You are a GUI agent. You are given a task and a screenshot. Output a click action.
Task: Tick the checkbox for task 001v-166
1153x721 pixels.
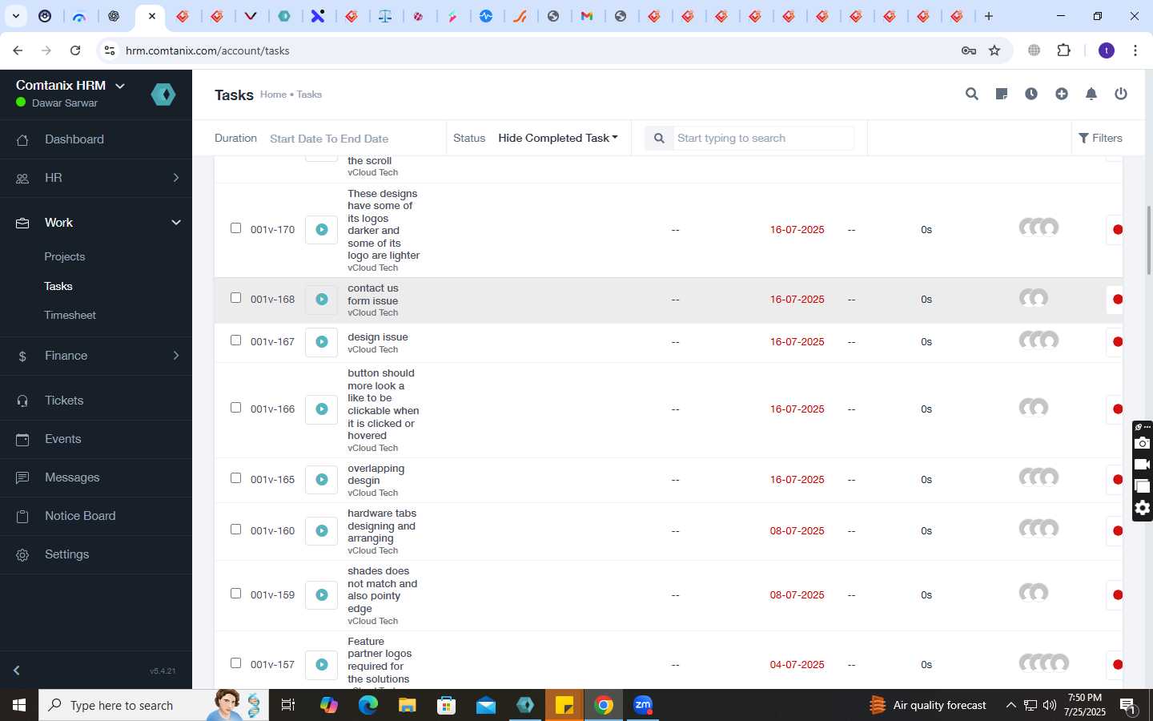(235, 408)
